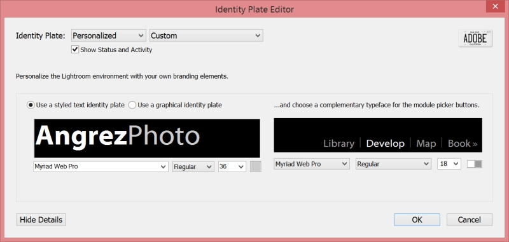Image resolution: width=509 pixels, height=242 pixels.
Task: Open the Custom preset dropdown
Action: [206, 36]
